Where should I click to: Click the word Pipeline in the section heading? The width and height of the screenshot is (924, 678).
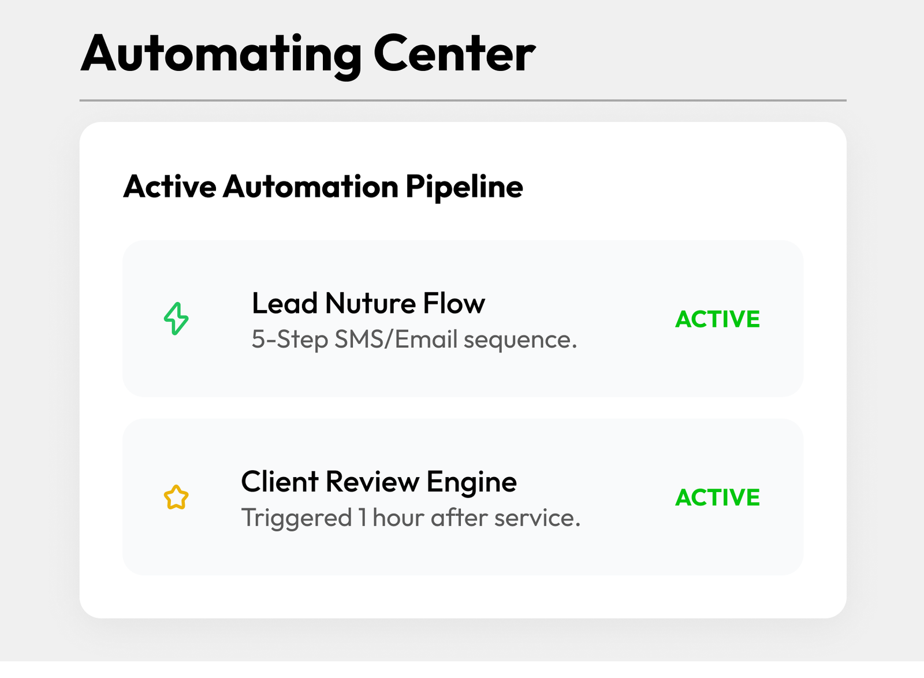pyautogui.click(x=464, y=187)
